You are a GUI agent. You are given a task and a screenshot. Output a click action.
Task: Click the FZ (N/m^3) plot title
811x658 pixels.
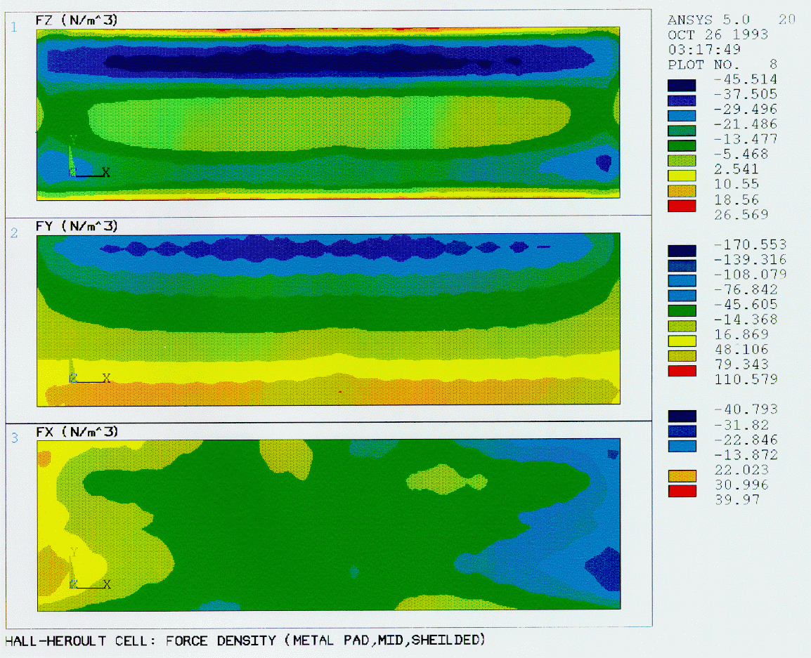tap(76, 21)
